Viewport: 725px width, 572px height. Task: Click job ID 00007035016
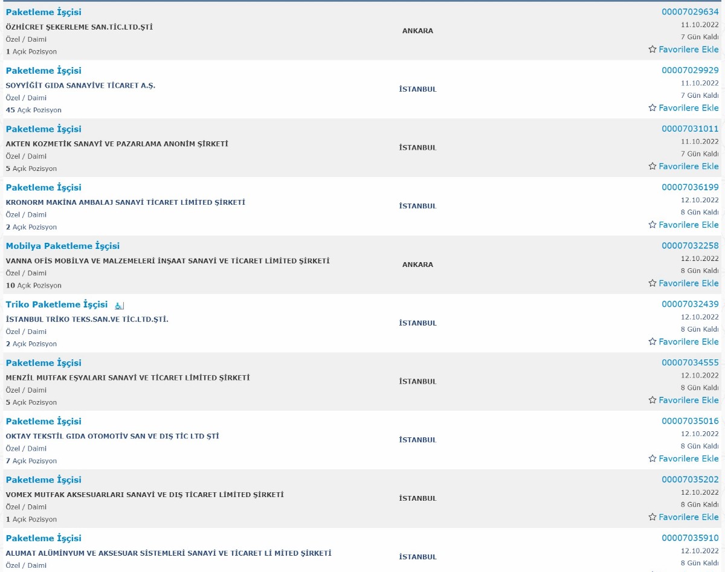coord(690,422)
